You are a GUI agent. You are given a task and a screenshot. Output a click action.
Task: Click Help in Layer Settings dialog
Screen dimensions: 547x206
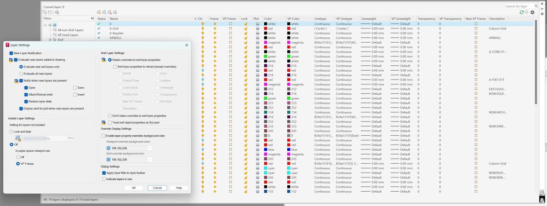179,187
